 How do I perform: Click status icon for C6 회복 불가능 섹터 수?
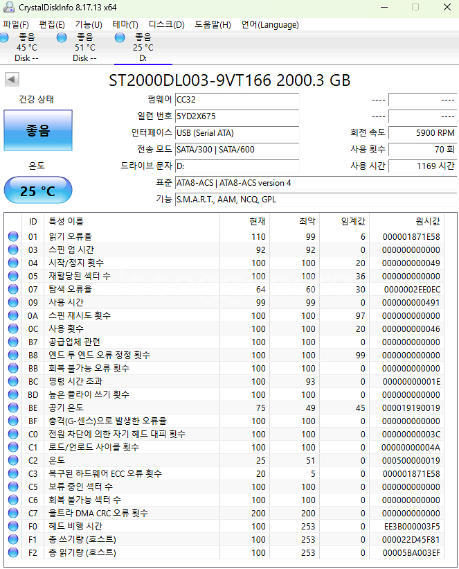[13, 500]
